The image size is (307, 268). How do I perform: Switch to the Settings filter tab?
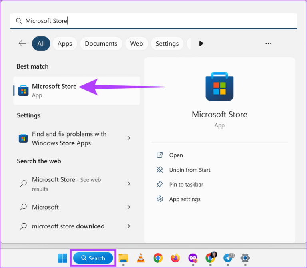click(167, 44)
